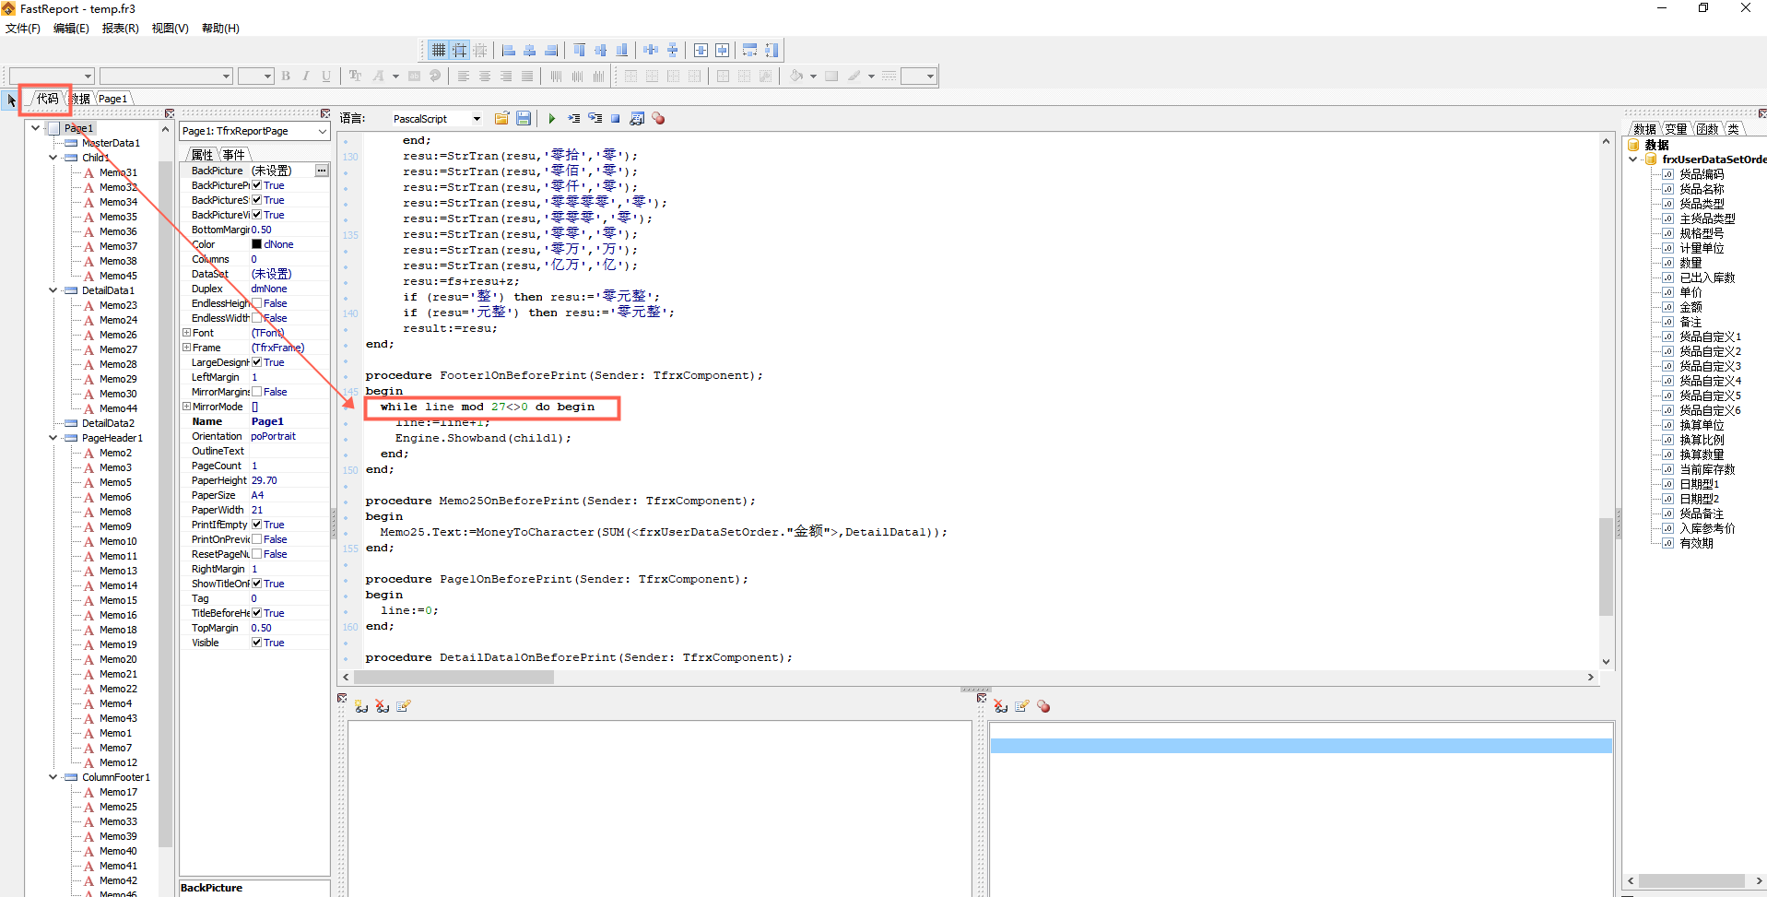Image resolution: width=1767 pixels, height=897 pixels.
Task: Click the Evaluate expression icon
Action: 637,118
